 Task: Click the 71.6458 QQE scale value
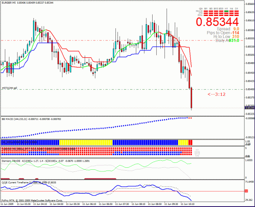(x=249, y=182)
